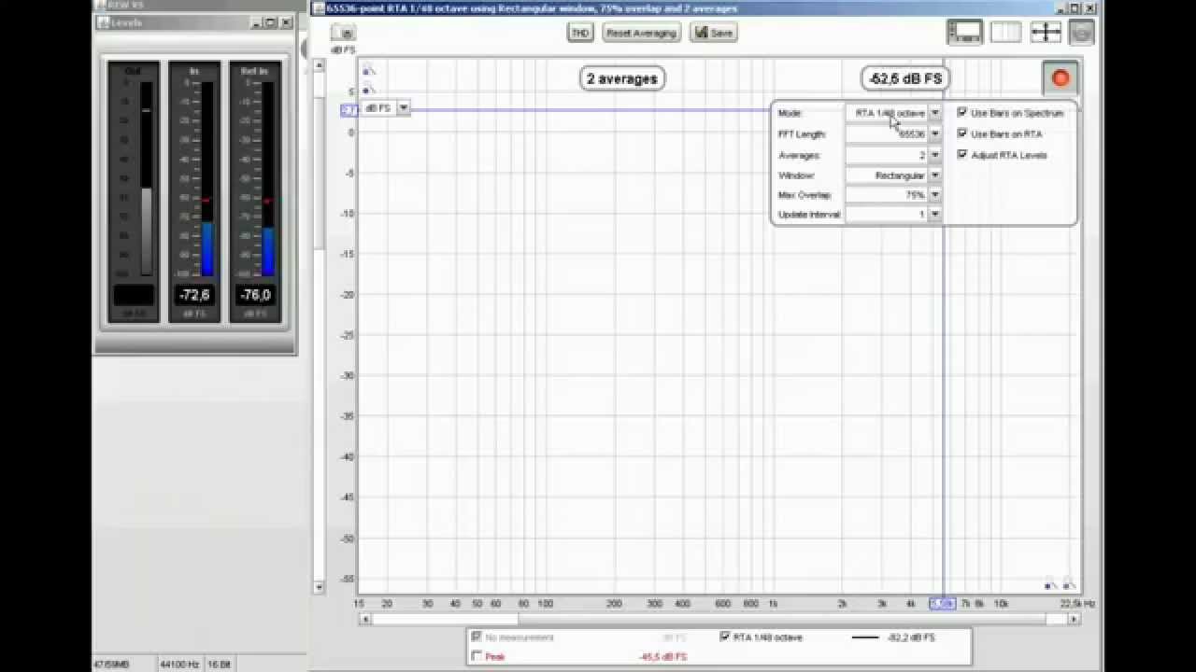Click the highlighted cursor frequency on axis
The image size is (1196, 672).
tap(942, 604)
